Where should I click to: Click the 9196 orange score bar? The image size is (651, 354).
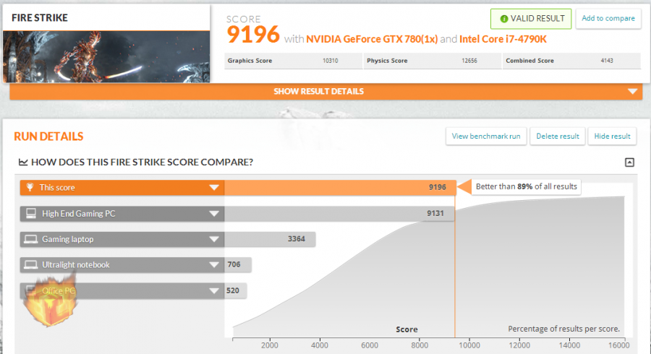click(x=340, y=187)
